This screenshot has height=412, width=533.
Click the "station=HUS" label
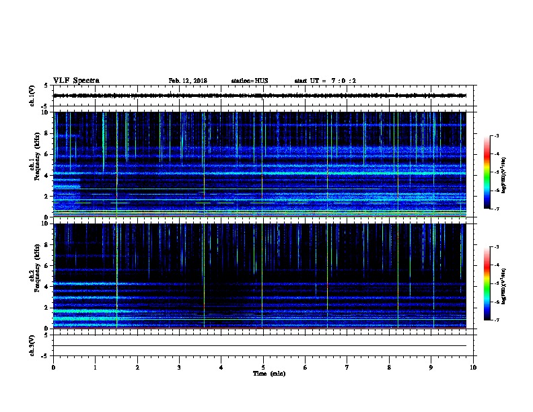point(250,81)
